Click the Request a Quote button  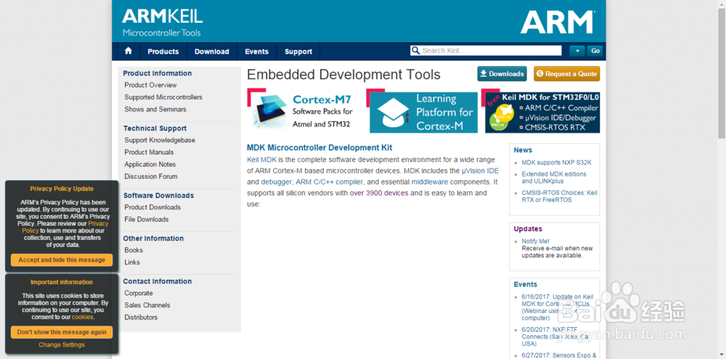567,73
